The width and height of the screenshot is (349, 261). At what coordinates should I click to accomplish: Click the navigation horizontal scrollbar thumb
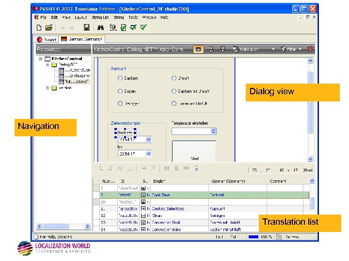point(56,226)
